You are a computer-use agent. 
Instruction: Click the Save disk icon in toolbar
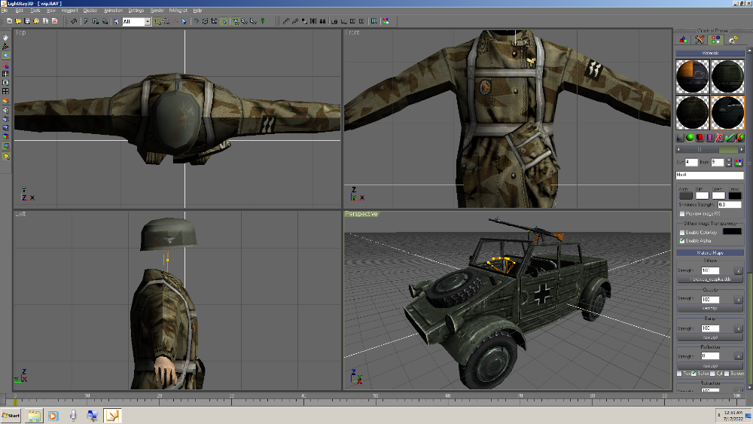tap(27, 21)
